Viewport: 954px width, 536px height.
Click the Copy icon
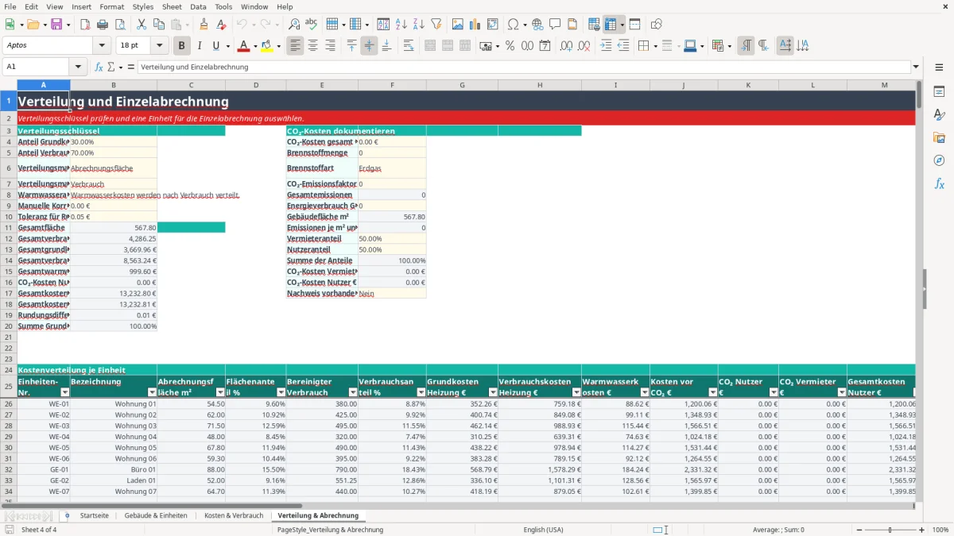click(x=159, y=25)
